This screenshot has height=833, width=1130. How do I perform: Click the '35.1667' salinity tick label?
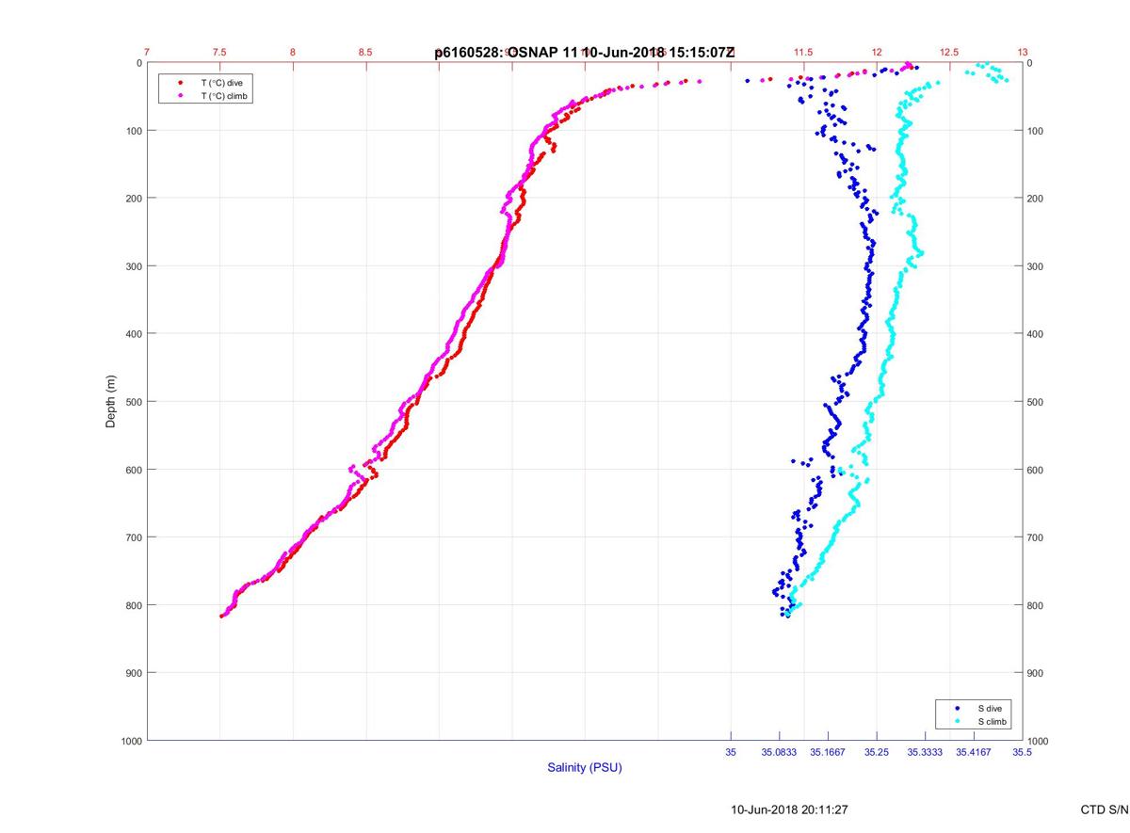[x=828, y=753]
